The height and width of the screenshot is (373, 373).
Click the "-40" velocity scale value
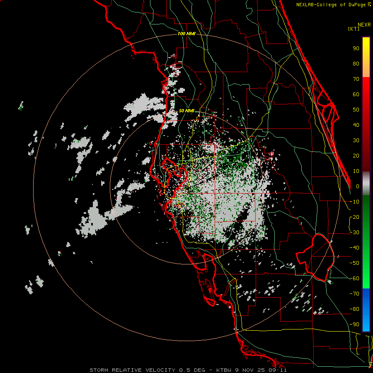354,248
